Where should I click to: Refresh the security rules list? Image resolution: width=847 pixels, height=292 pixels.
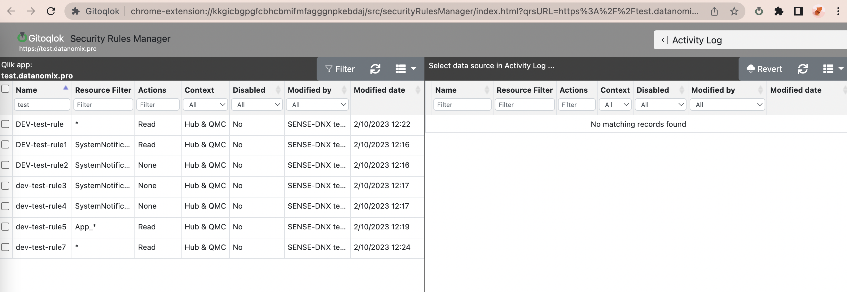coord(375,69)
